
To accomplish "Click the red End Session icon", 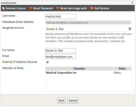I will tap(92, 8).
